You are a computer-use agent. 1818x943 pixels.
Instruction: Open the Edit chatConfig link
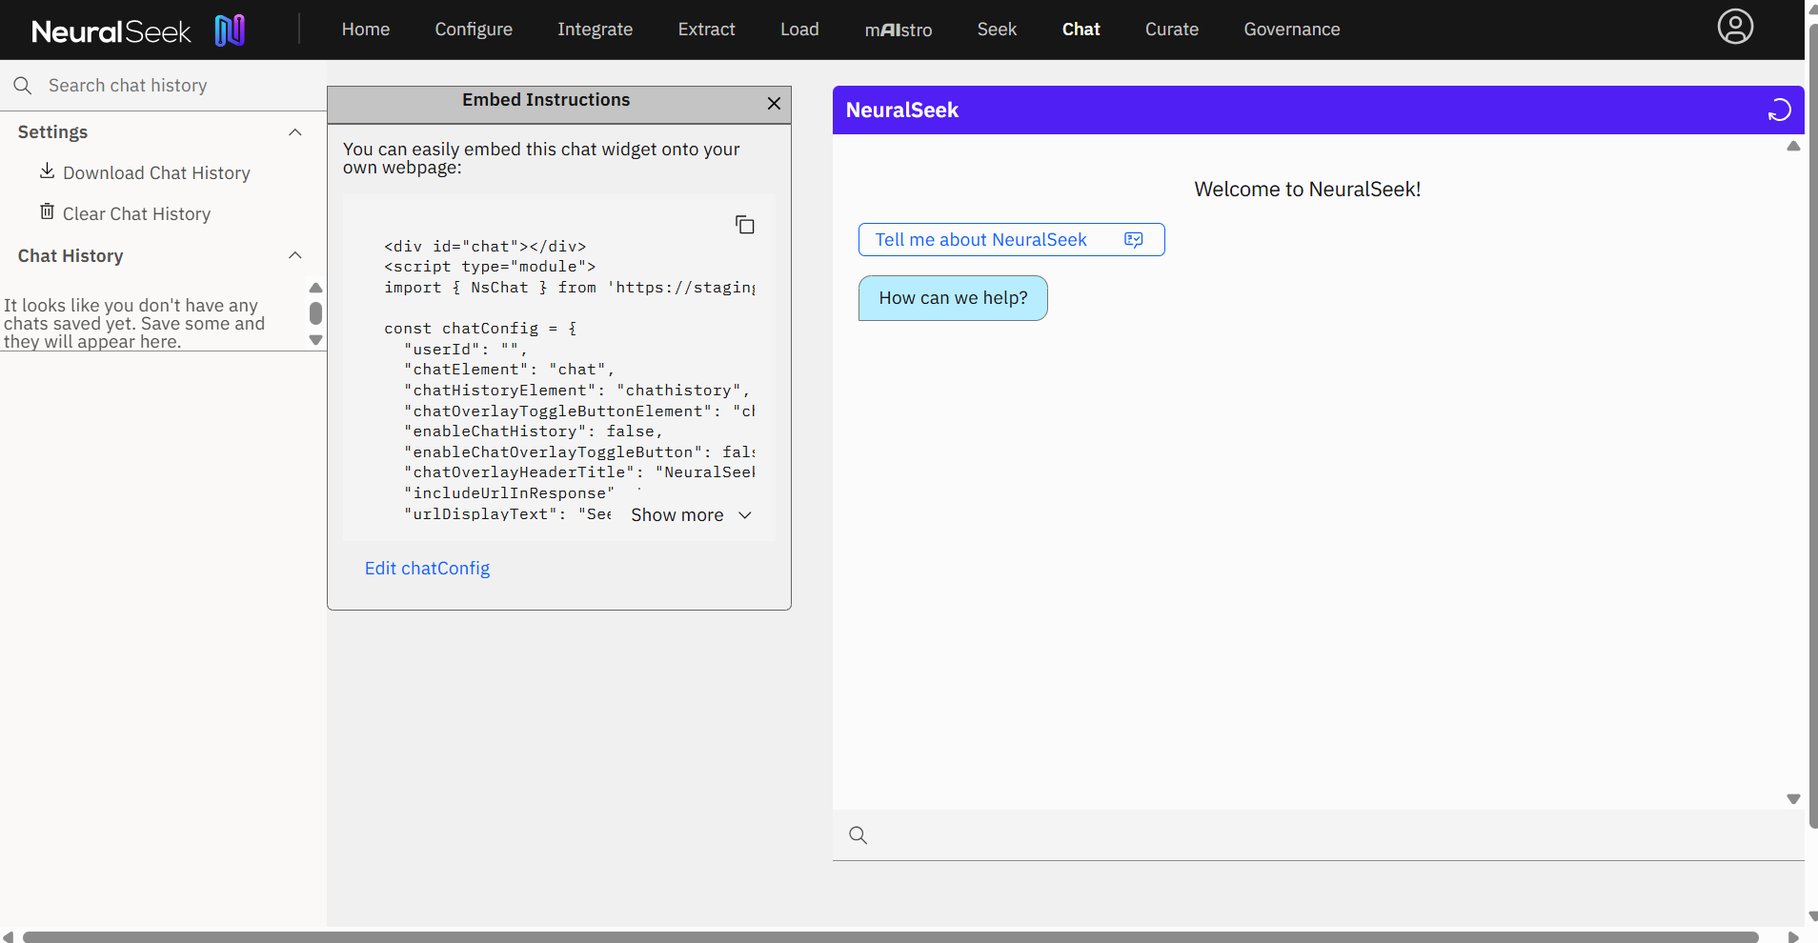(427, 569)
